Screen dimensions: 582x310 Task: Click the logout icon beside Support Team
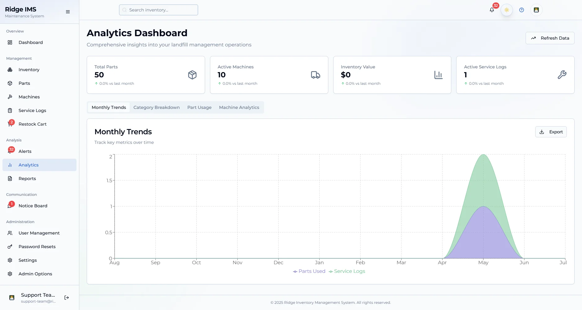pyautogui.click(x=67, y=298)
